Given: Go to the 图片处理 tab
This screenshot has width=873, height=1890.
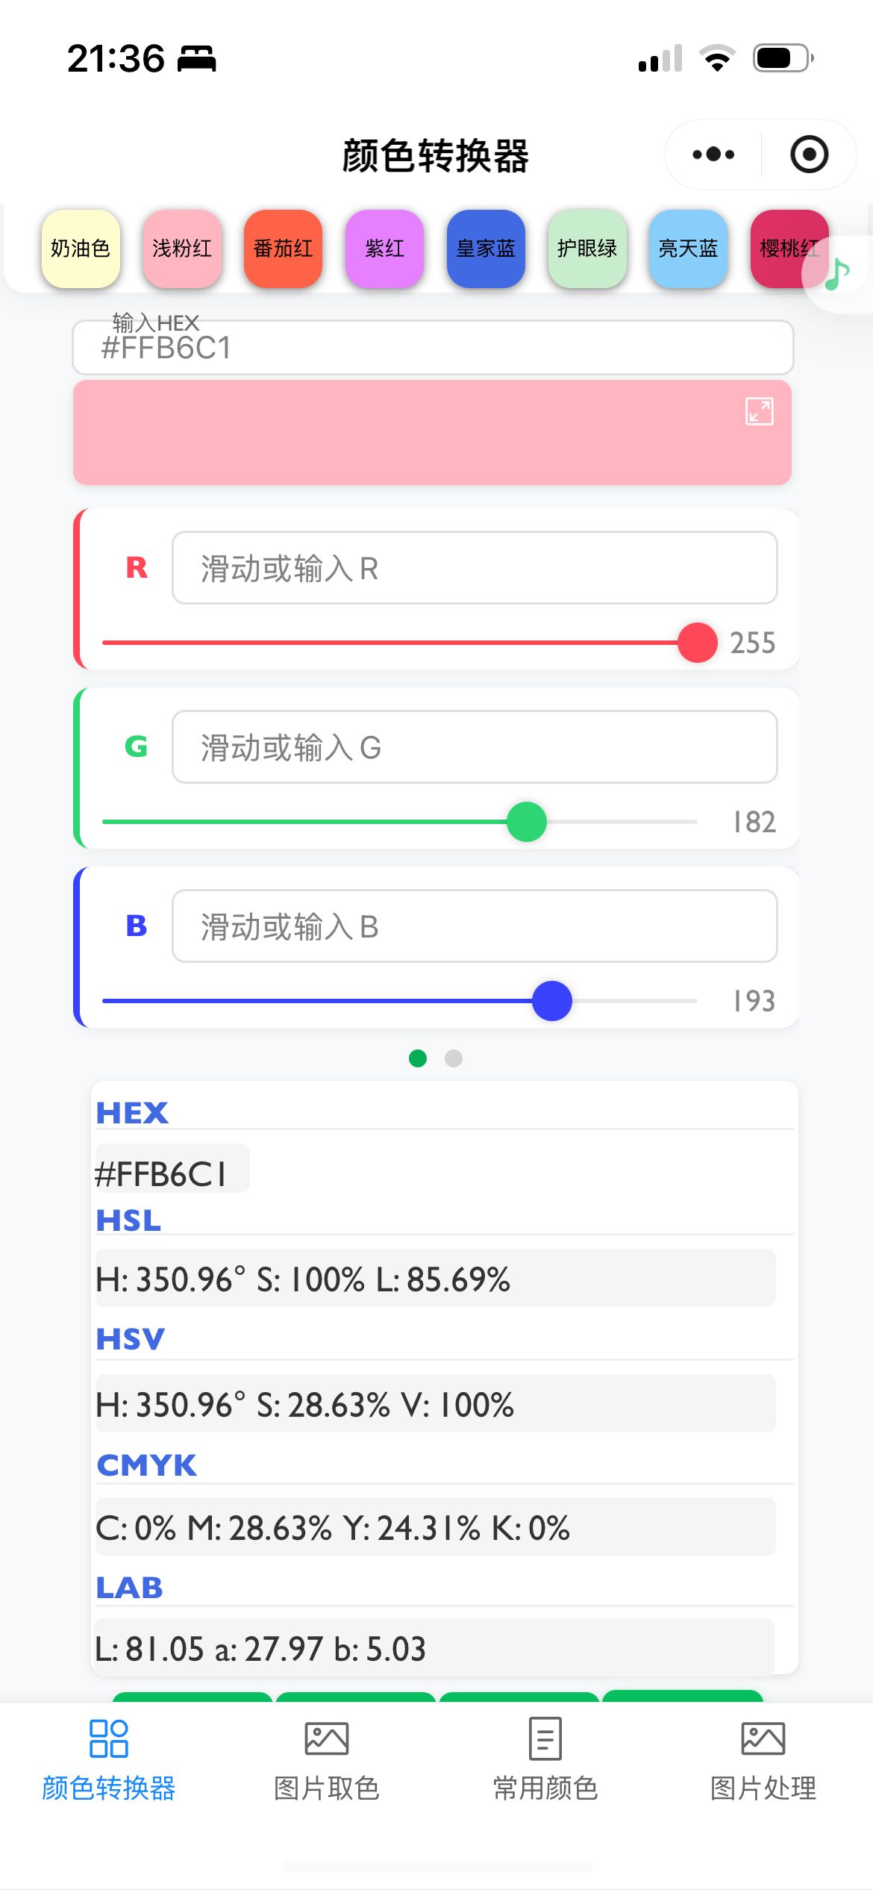Looking at the screenshot, I should click(x=763, y=1758).
